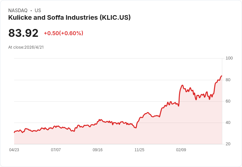Click the chart line's starting point near 04/23

pyautogui.click(x=14, y=132)
